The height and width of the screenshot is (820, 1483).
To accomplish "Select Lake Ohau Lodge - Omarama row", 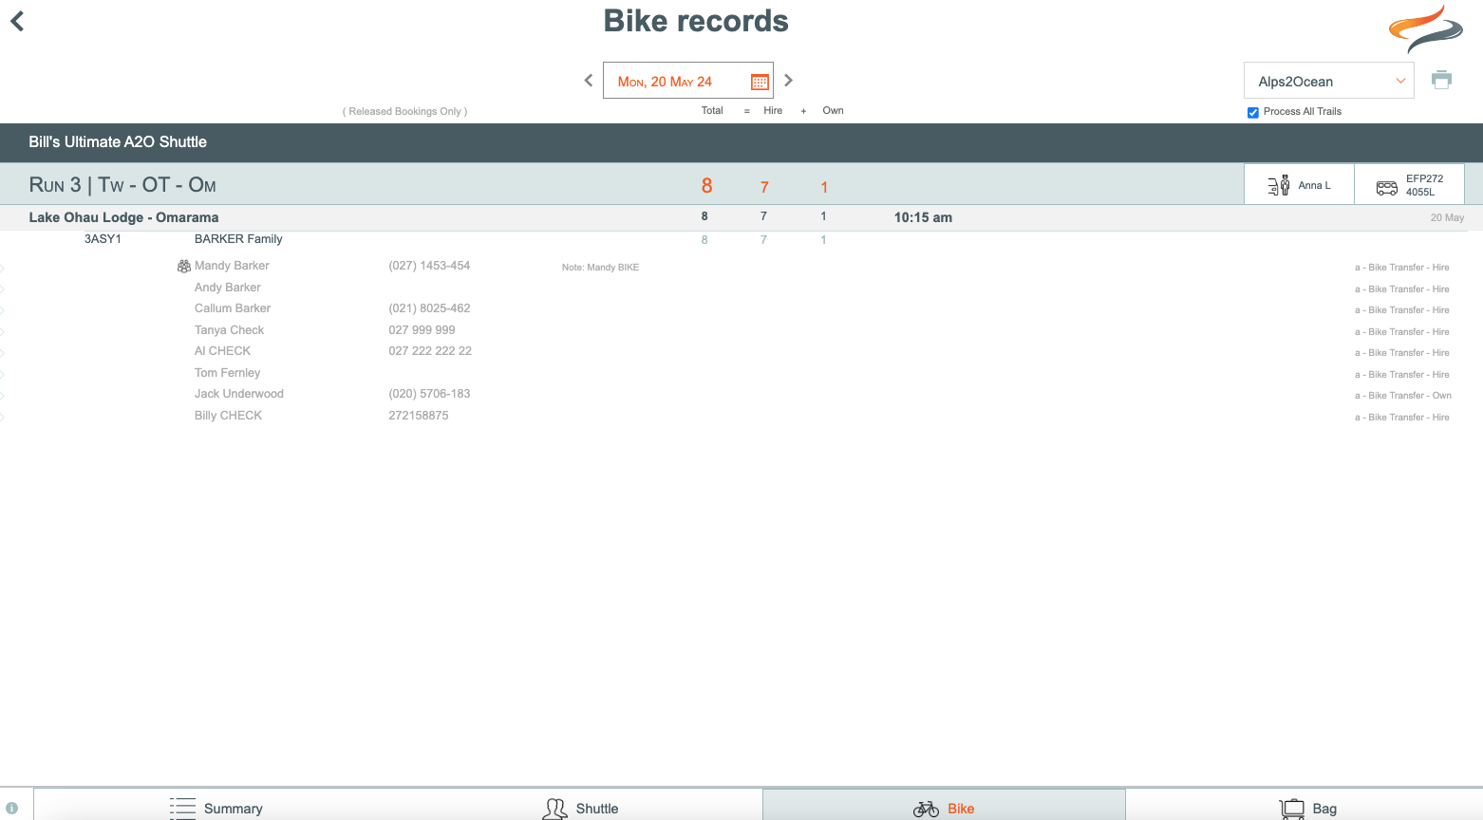I will tap(741, 217).
